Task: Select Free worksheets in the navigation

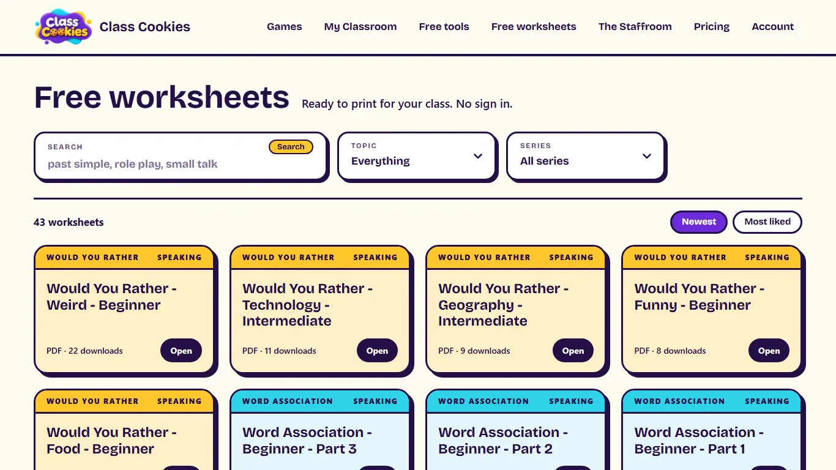Action: point(534,27)
